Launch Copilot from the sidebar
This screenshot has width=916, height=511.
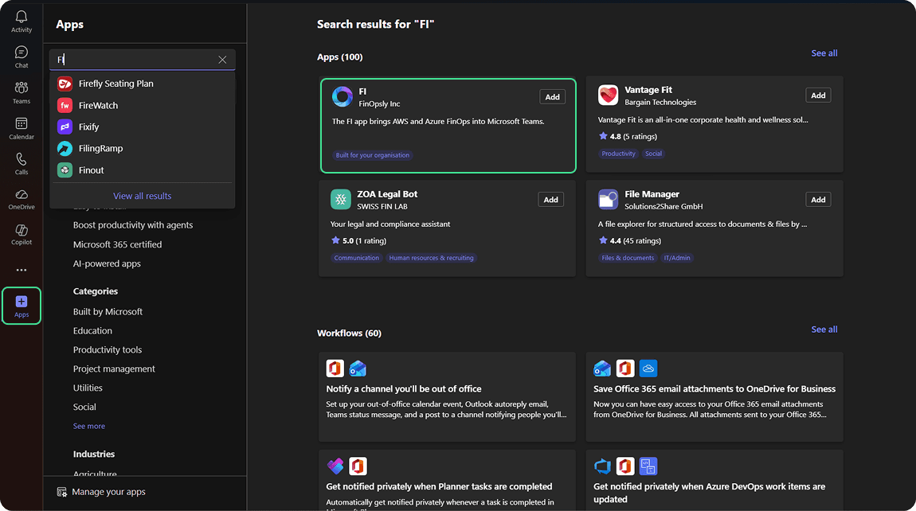point(22,230)
